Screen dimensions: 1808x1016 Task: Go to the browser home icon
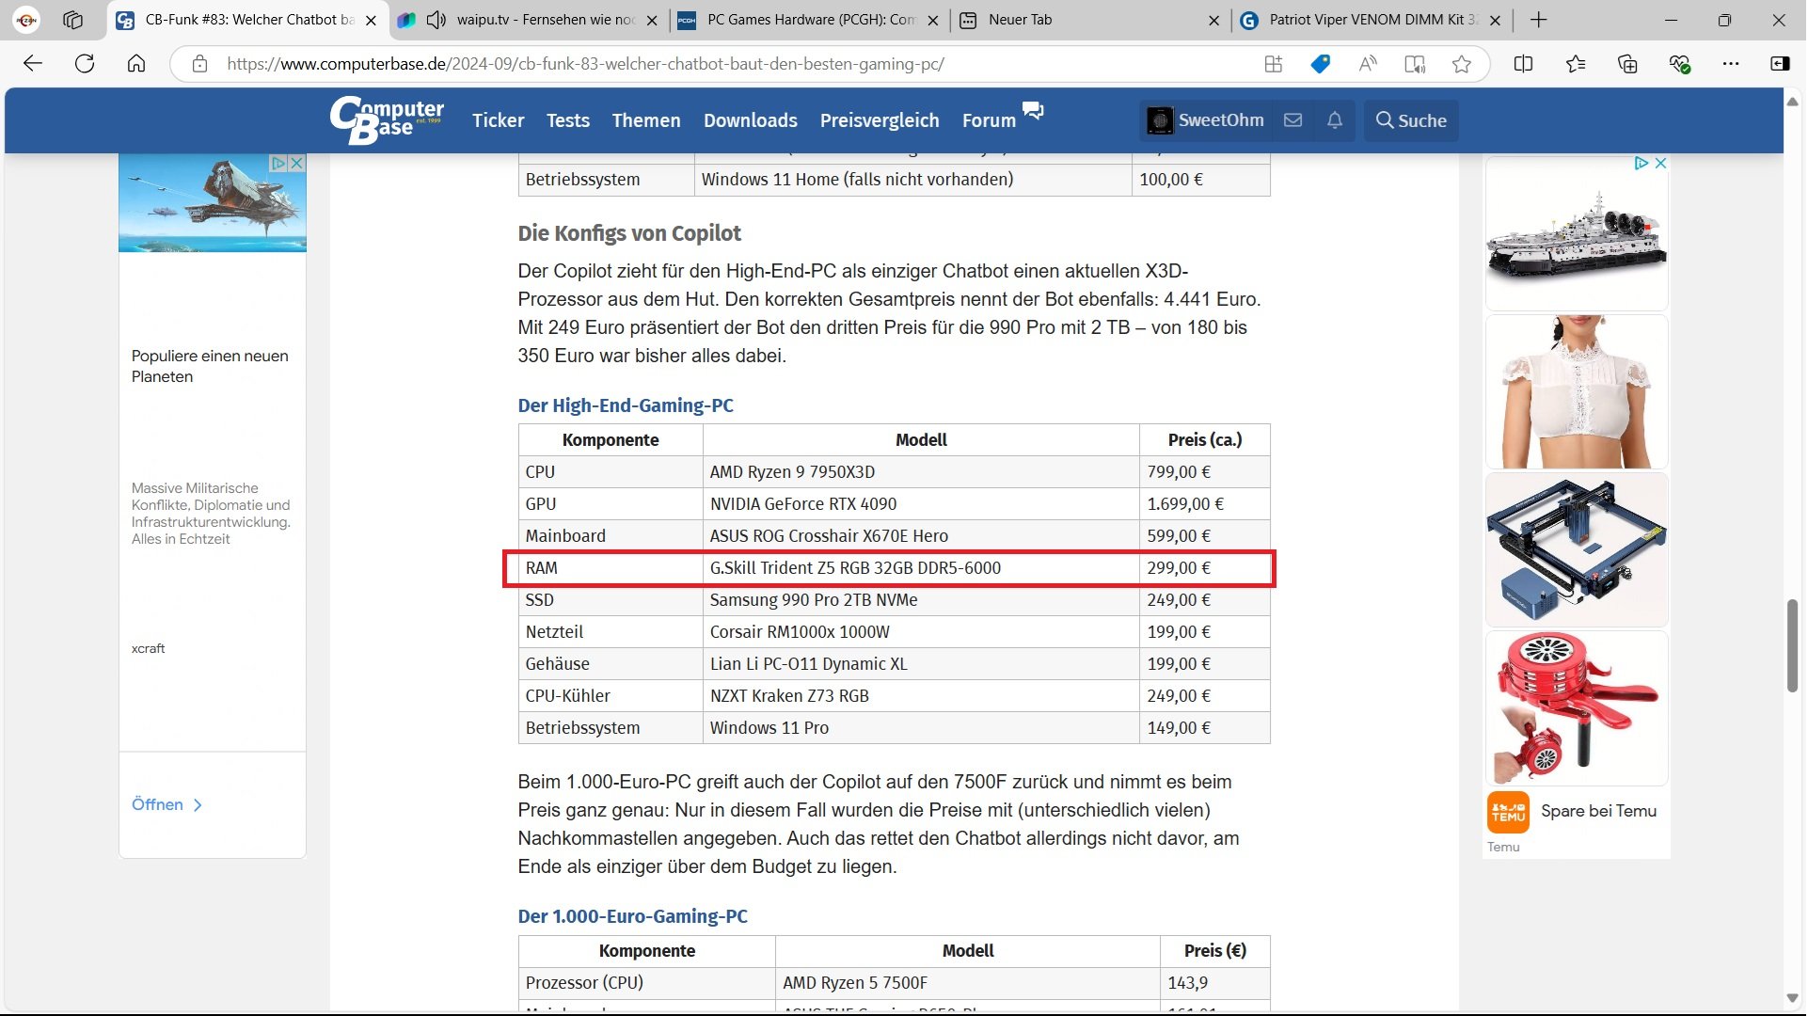pyautogui.click(x=136, y=64)
